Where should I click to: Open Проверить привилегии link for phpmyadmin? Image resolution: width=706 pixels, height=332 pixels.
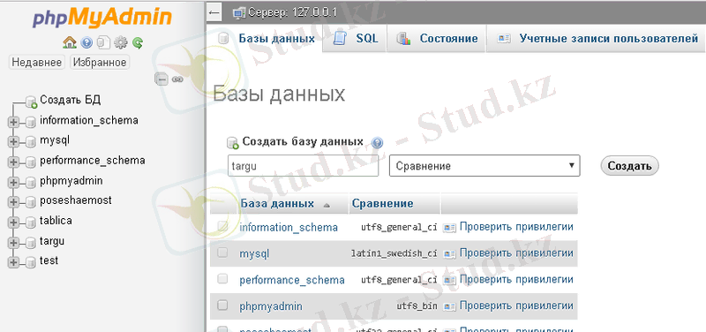[516, 306]
